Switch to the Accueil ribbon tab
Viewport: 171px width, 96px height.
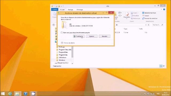[x=62, y=10]
